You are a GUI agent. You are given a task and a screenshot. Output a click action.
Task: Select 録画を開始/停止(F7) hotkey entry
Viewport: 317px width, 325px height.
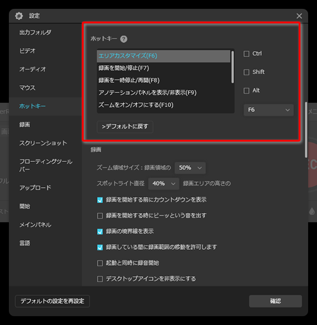pyautogui.click(x=164, y=68)
